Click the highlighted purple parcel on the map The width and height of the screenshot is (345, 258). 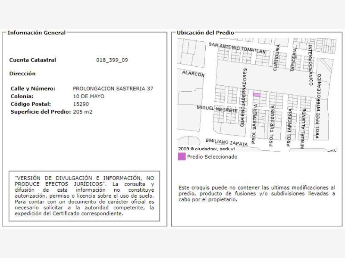point(257,95)
